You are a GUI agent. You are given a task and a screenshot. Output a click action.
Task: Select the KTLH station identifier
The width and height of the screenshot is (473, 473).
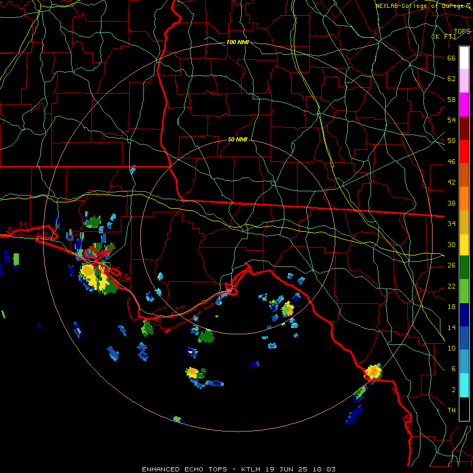[250, 469]
